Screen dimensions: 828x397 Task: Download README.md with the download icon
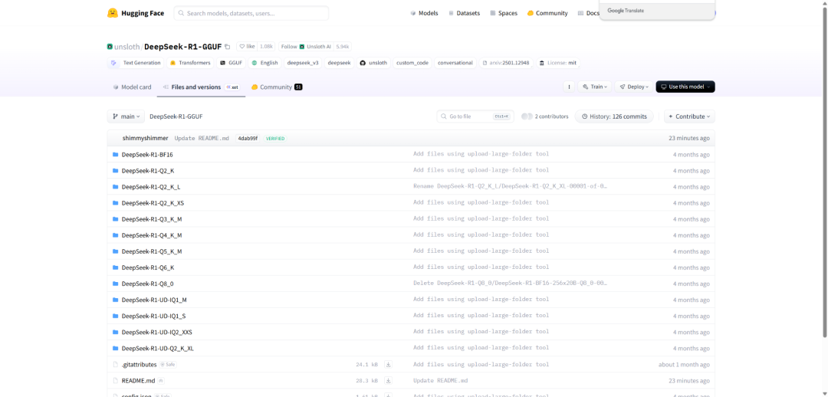tap(388, 381)
